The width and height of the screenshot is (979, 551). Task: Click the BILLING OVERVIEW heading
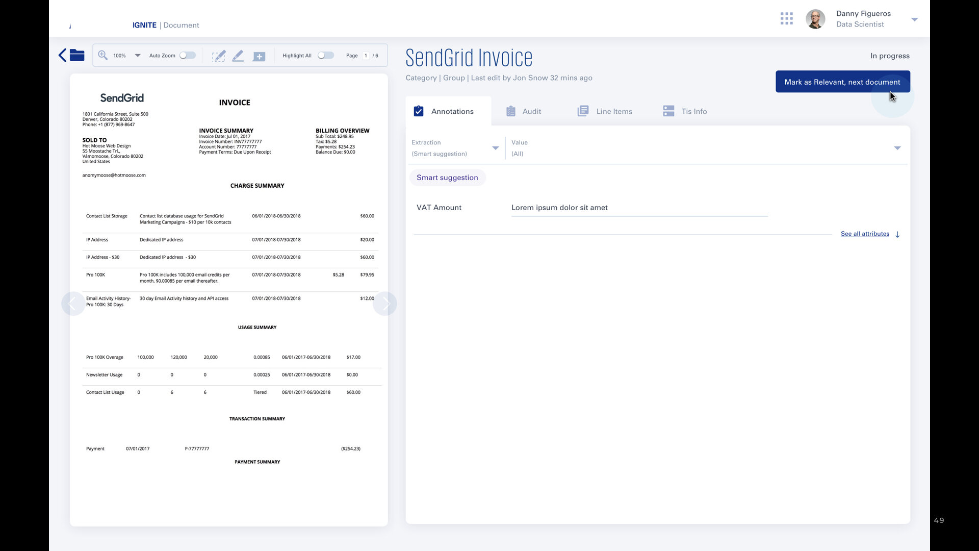[343, 131]
